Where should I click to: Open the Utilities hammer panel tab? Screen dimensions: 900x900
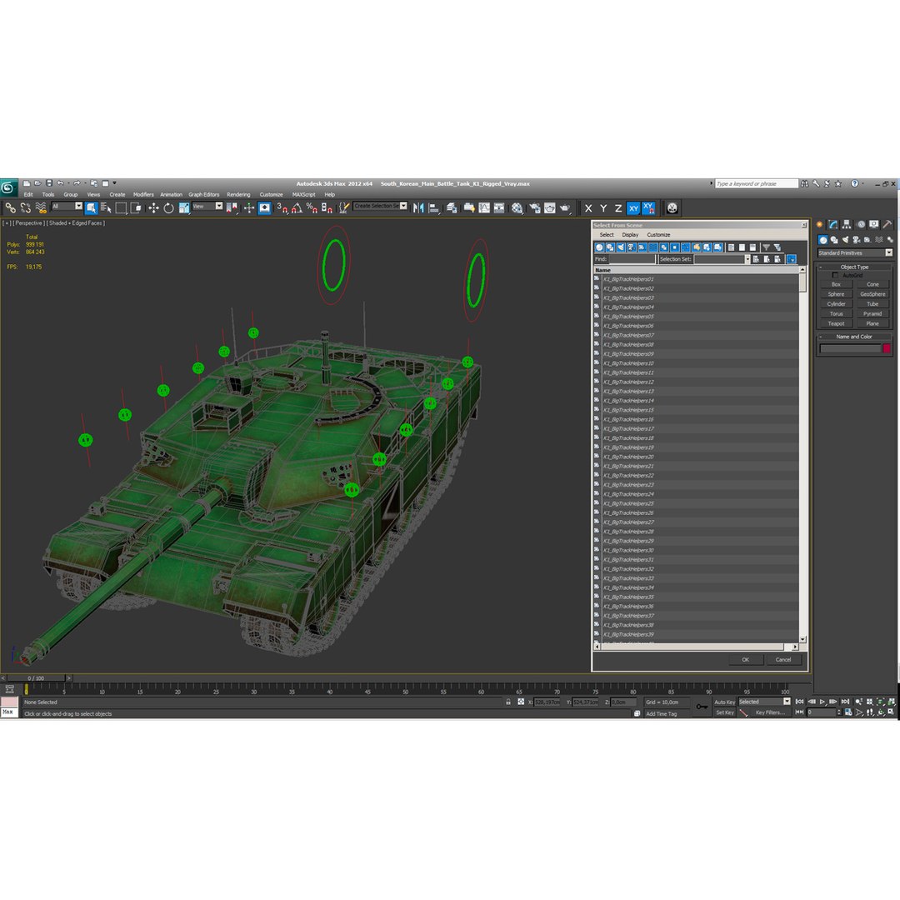click(887, 224)
